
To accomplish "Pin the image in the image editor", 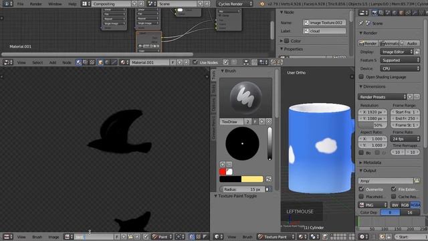I will (x=146, y=236).
